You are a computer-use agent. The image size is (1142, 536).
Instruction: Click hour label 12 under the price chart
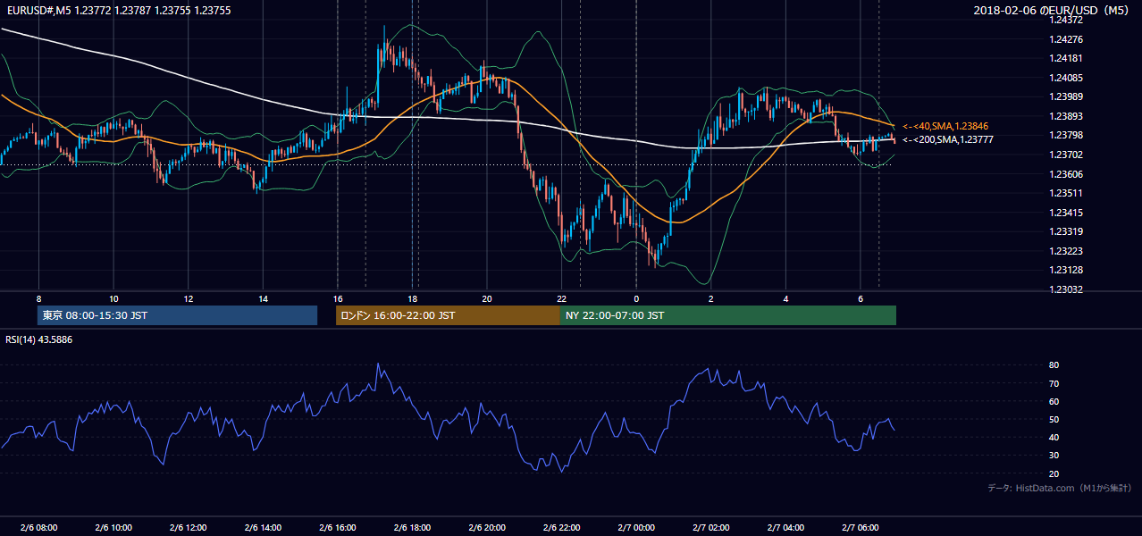click(x=189, y=298)
